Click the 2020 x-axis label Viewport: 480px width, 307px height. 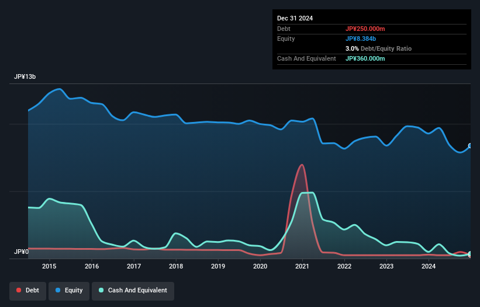[x=260, y=266]
